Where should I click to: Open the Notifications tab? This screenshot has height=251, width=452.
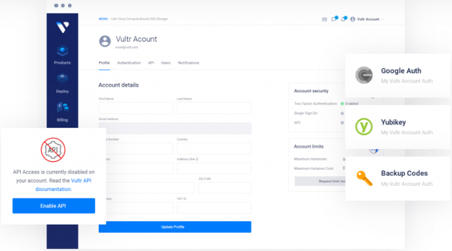click(189, 63)
